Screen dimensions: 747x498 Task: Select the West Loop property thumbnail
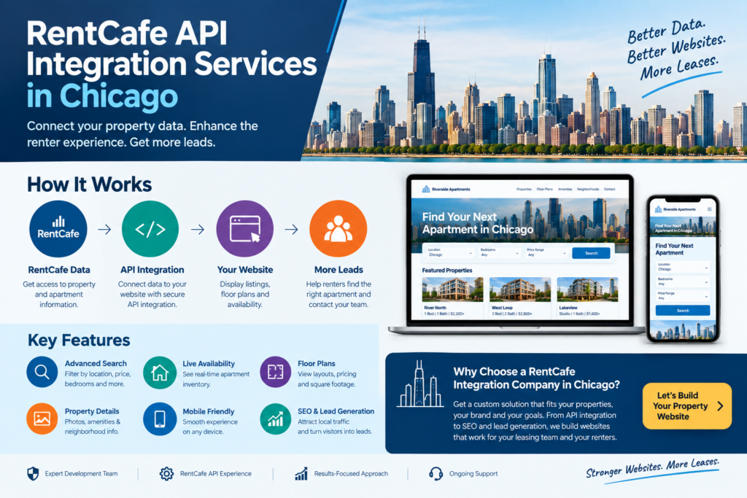tap(520, 289)
